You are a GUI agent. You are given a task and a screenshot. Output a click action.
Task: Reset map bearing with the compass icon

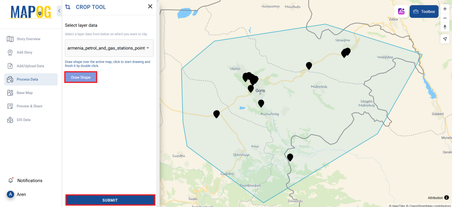tap(445, 27)
